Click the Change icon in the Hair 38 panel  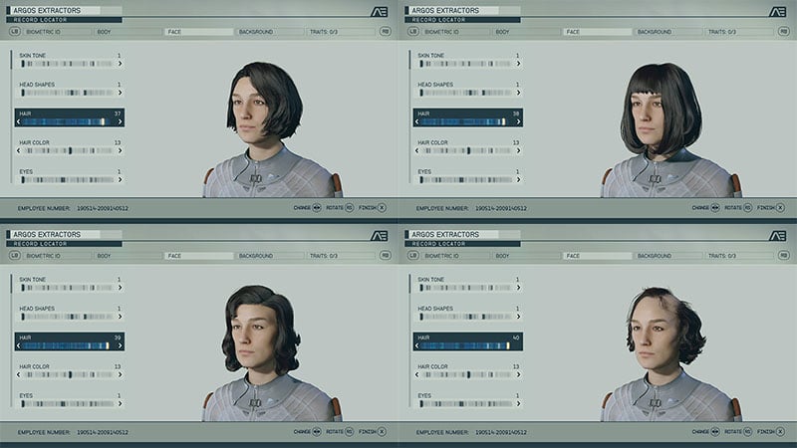point(715,208)
